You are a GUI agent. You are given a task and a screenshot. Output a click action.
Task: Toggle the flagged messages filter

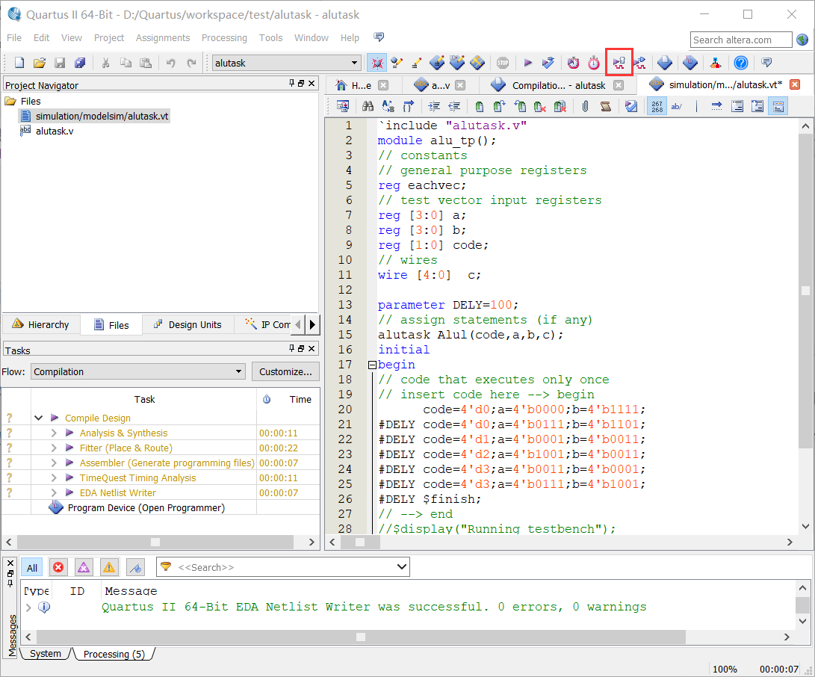pos(135,567)
